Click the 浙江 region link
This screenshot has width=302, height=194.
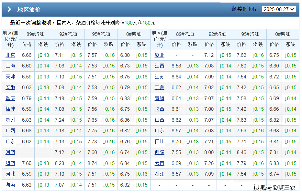coord(159,174)
